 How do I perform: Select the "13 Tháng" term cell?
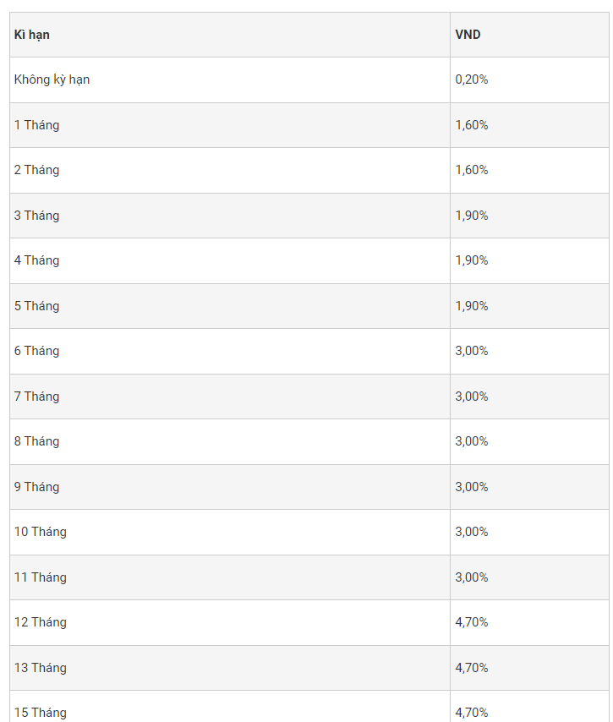click(40, 668)
